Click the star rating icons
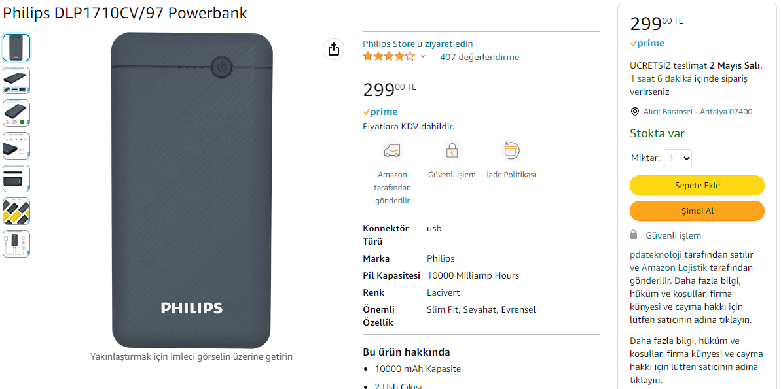This screenshot has width=781, height=389. [389, 57]
